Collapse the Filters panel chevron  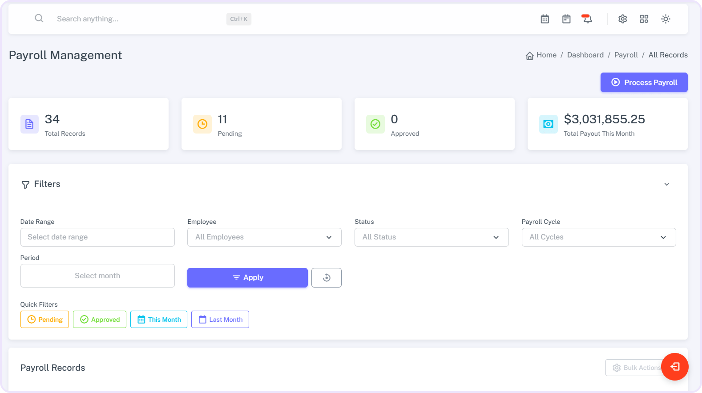pyautogui.click(x=666, y=184)
